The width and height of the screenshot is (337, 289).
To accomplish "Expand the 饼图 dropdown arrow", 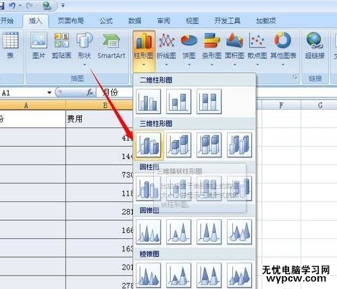I will [189, 65].
